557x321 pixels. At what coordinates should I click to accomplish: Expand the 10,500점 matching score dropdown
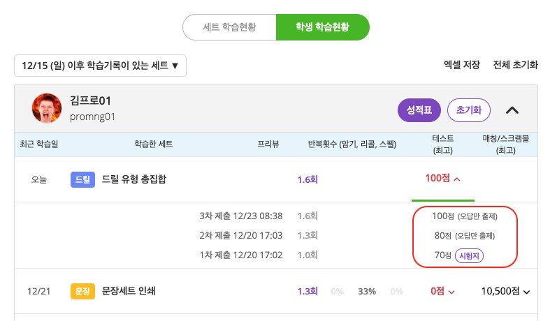click(x=505, y=291)
